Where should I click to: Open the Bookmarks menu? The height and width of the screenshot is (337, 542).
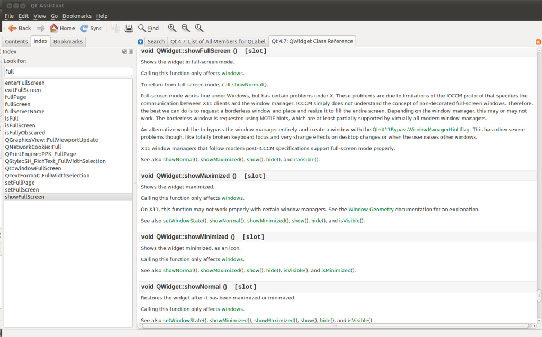77,16
